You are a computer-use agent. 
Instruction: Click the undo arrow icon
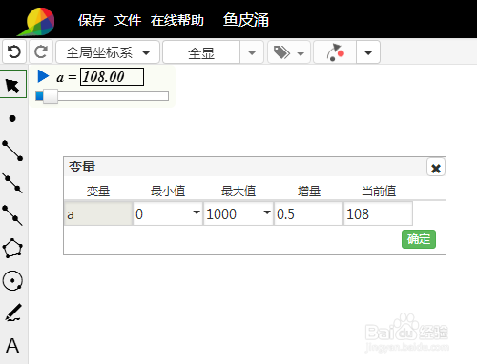pos(14,51)
